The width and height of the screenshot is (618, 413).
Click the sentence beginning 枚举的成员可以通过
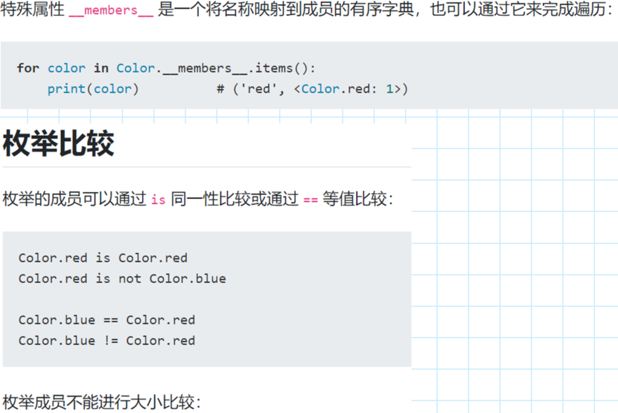pyautogui.click(x=198, y=199)
